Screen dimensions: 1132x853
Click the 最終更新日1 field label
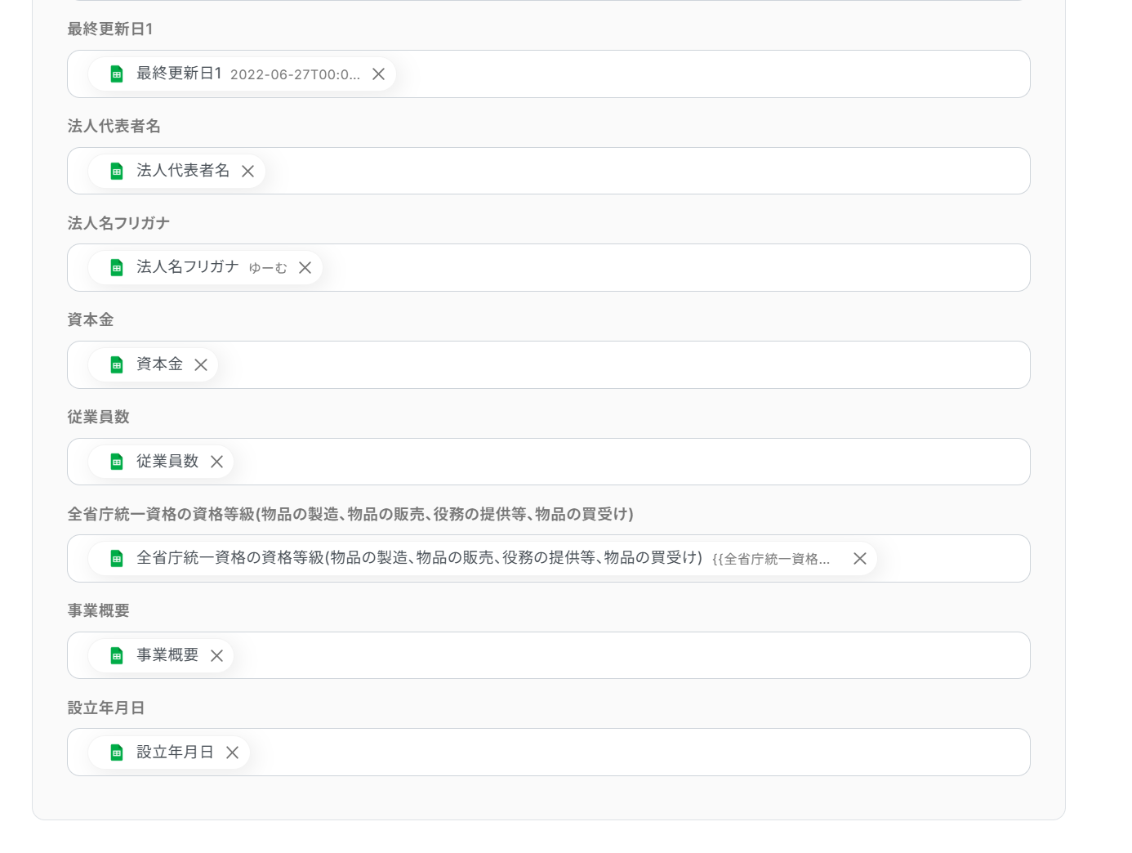tap(110, 29)
